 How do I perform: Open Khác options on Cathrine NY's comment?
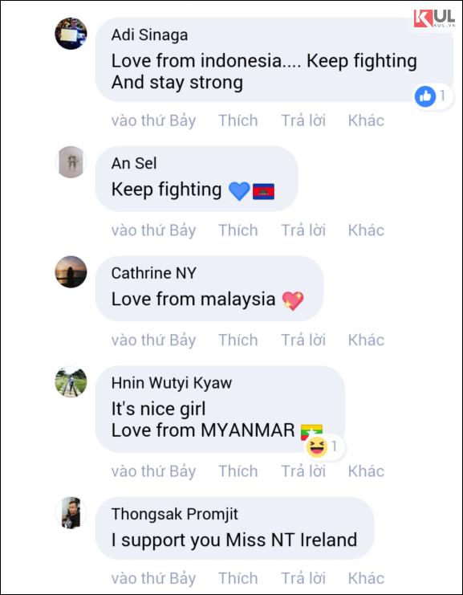[x=366, y=340]
